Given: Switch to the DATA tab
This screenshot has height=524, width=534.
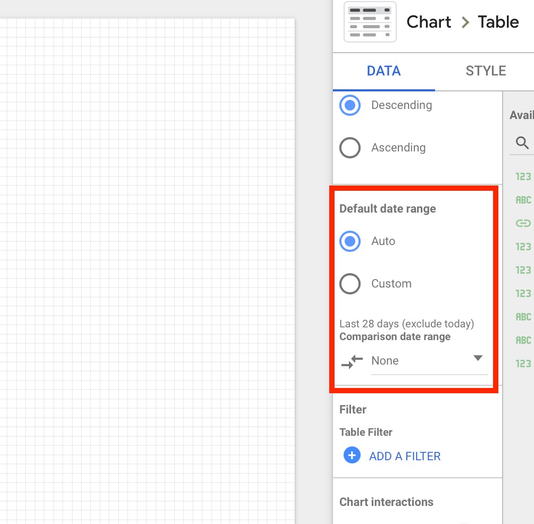Looking at the screenshot, I should pyautogui.click(x=383, y=71).
